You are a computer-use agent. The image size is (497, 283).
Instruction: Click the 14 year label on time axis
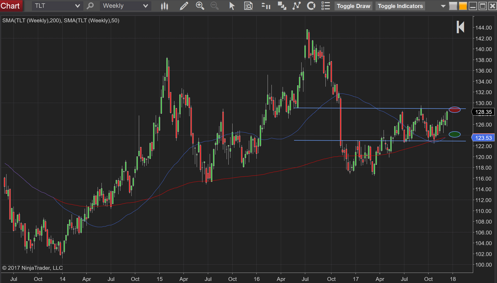63,279
